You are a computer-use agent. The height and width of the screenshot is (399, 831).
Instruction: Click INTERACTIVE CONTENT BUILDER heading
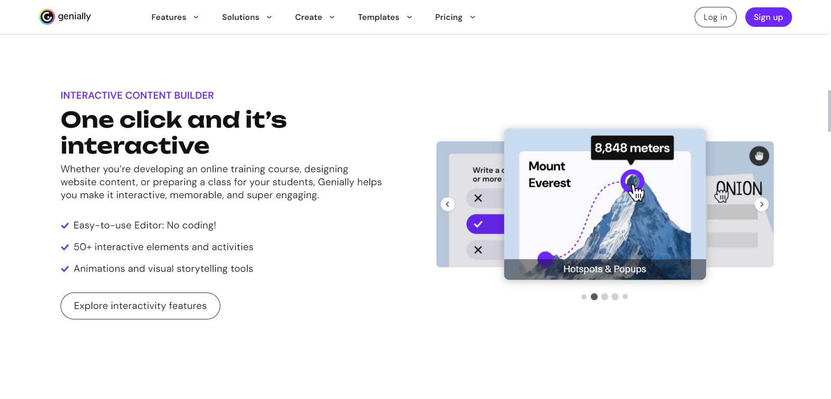click(137, 95)
